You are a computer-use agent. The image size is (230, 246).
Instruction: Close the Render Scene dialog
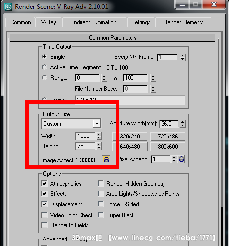pos(214,4)
